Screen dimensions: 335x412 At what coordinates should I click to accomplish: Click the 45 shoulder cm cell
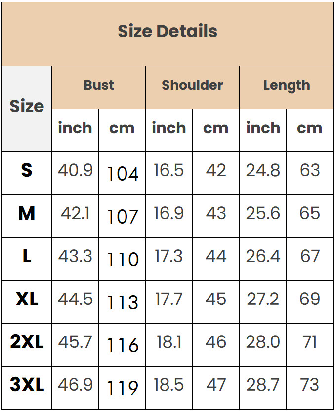(x=216, y=300)
